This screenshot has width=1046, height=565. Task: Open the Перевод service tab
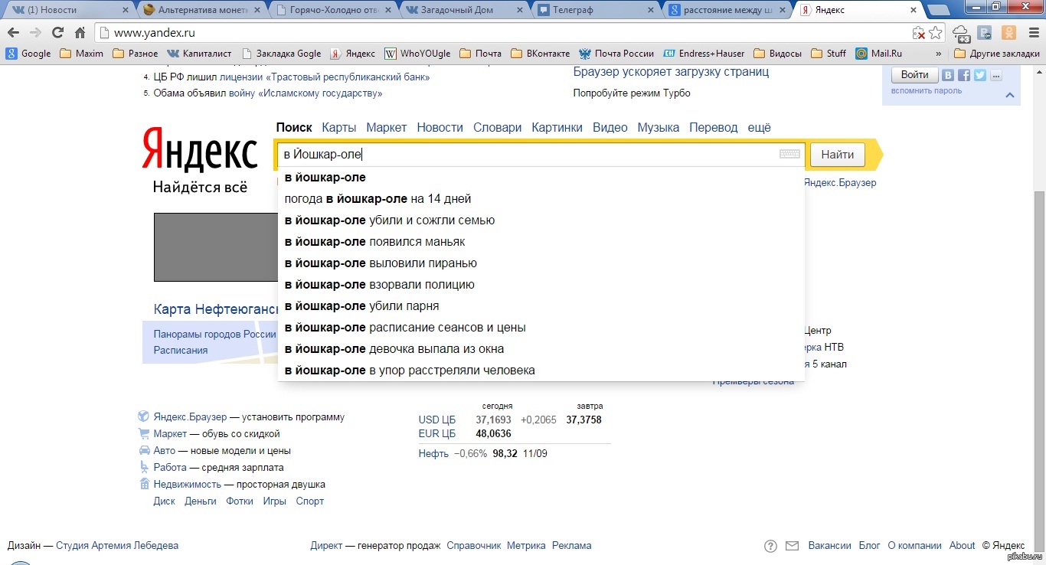[x=714, y=128]
